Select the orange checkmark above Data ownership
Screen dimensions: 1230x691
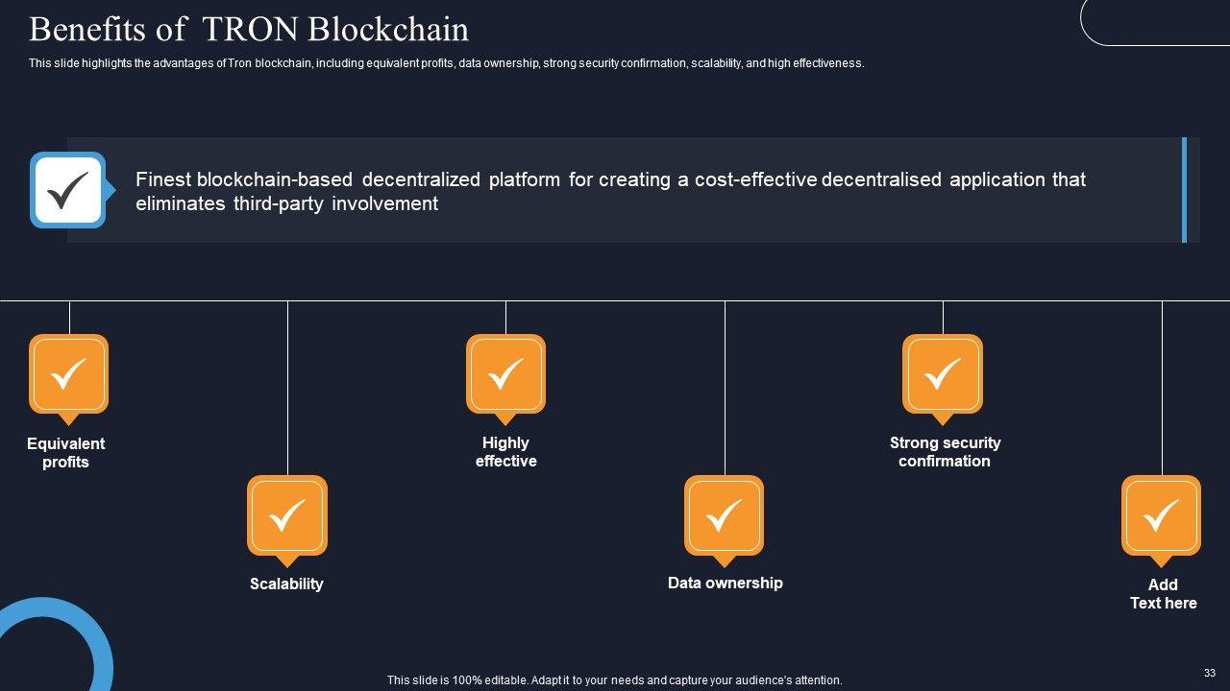click(724, 516)
